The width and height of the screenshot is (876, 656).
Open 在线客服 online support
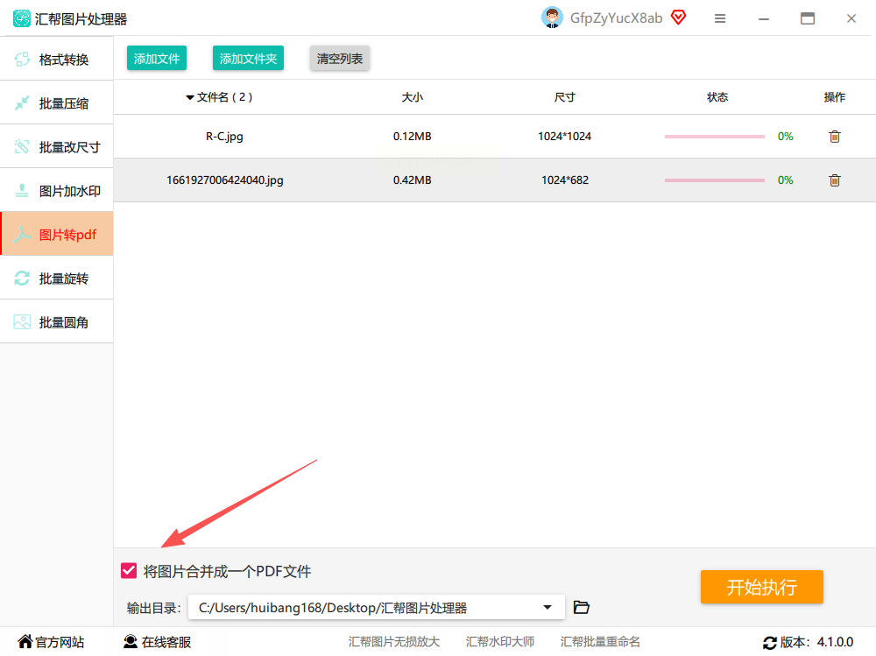click(x=157, y=642)
